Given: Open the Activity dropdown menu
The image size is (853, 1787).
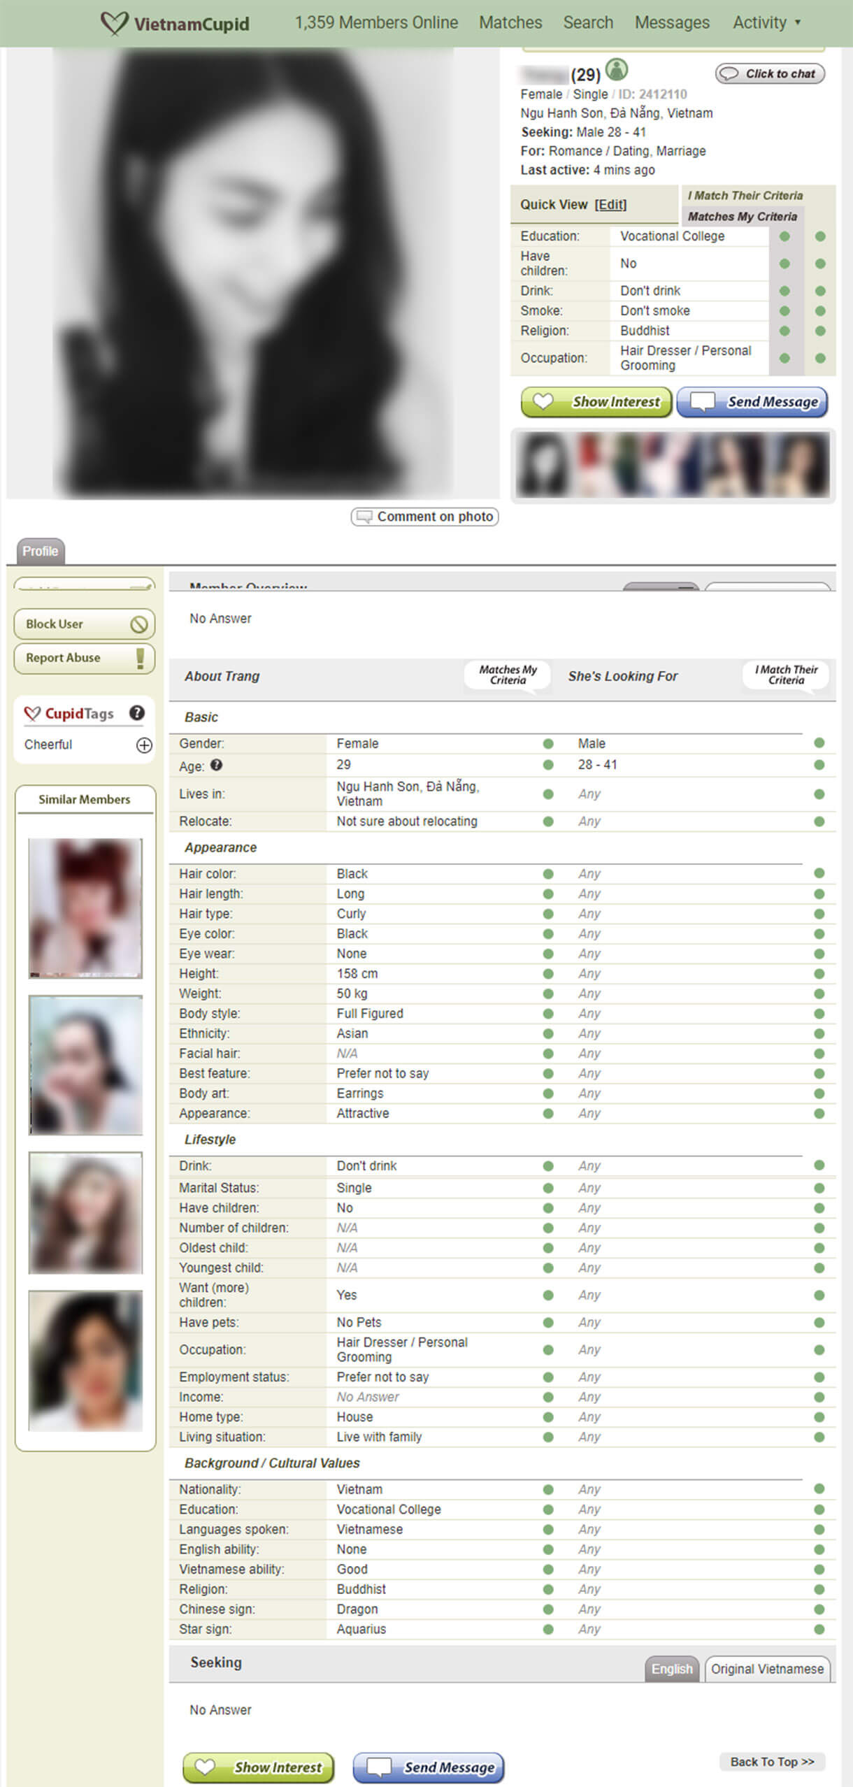Looking at the screenshot, I should (766, 23).
